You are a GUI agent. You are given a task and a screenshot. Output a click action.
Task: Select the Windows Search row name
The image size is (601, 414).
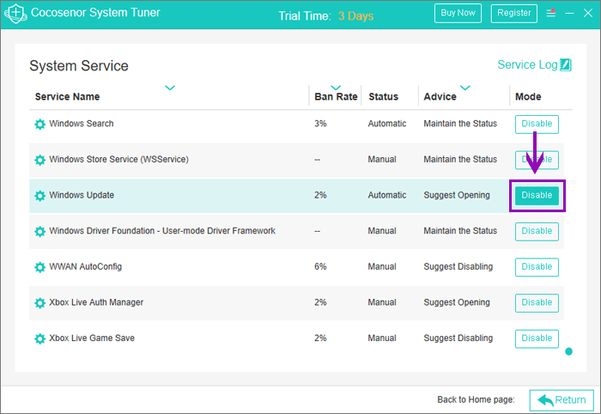tap(82, 124)
